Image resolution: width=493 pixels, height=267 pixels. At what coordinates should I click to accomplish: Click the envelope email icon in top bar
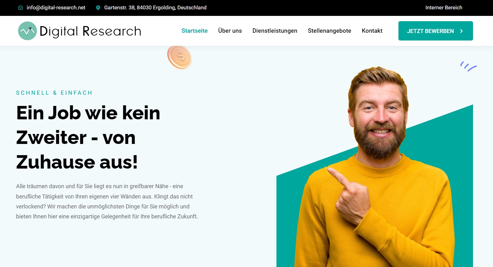pos(21,8)
